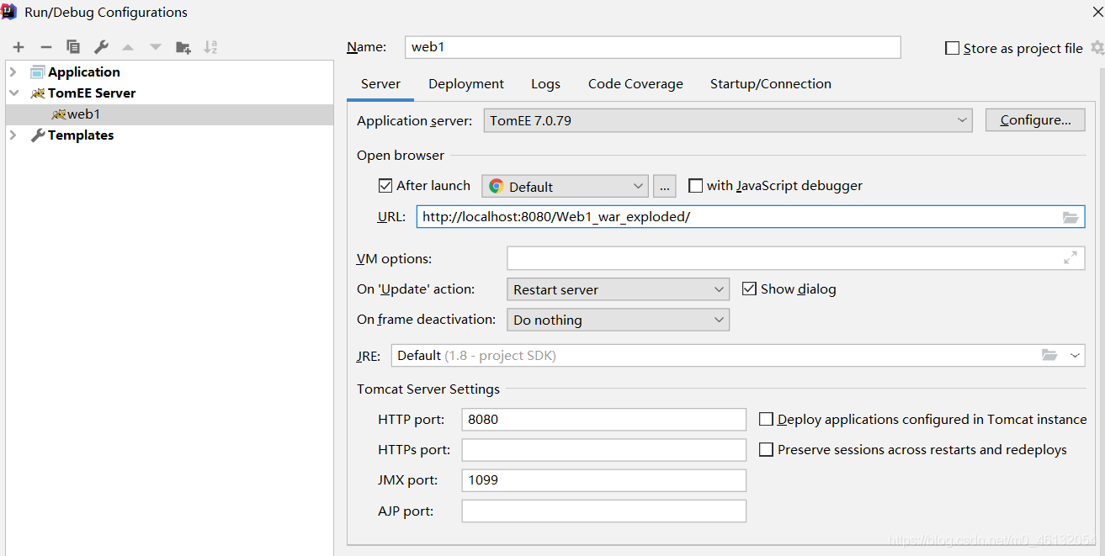Move configuration up arrow
The image size is (1105, 556).
coord(128,47)
